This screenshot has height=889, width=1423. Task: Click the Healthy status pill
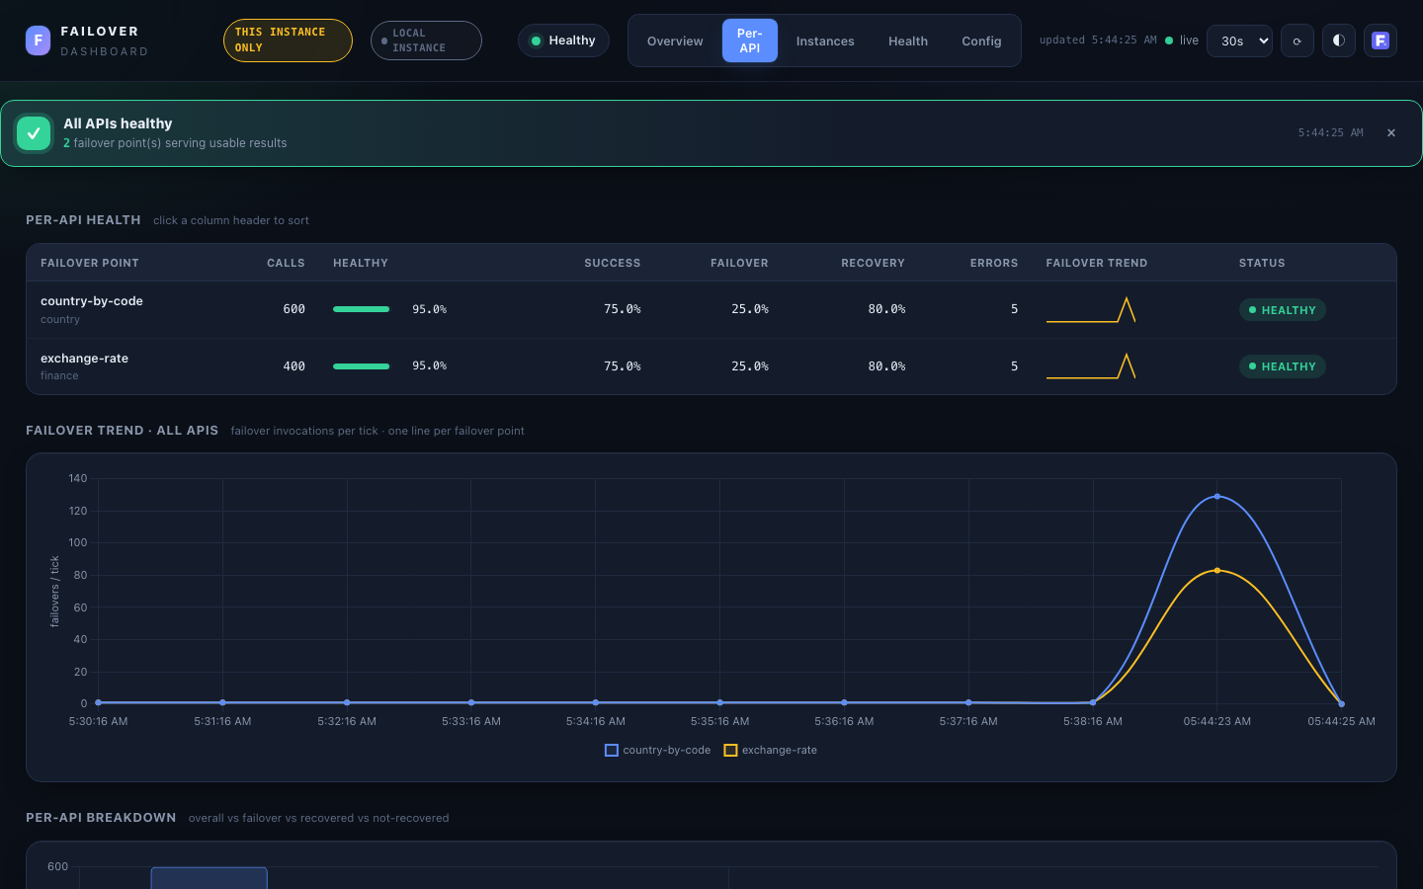tap(563, 40)
